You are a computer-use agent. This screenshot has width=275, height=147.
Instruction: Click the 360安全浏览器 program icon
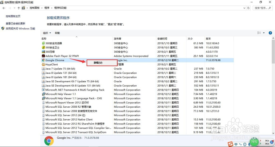coord(43,43)
